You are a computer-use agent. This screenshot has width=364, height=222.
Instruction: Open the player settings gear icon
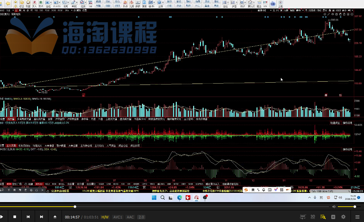[343, 216]
